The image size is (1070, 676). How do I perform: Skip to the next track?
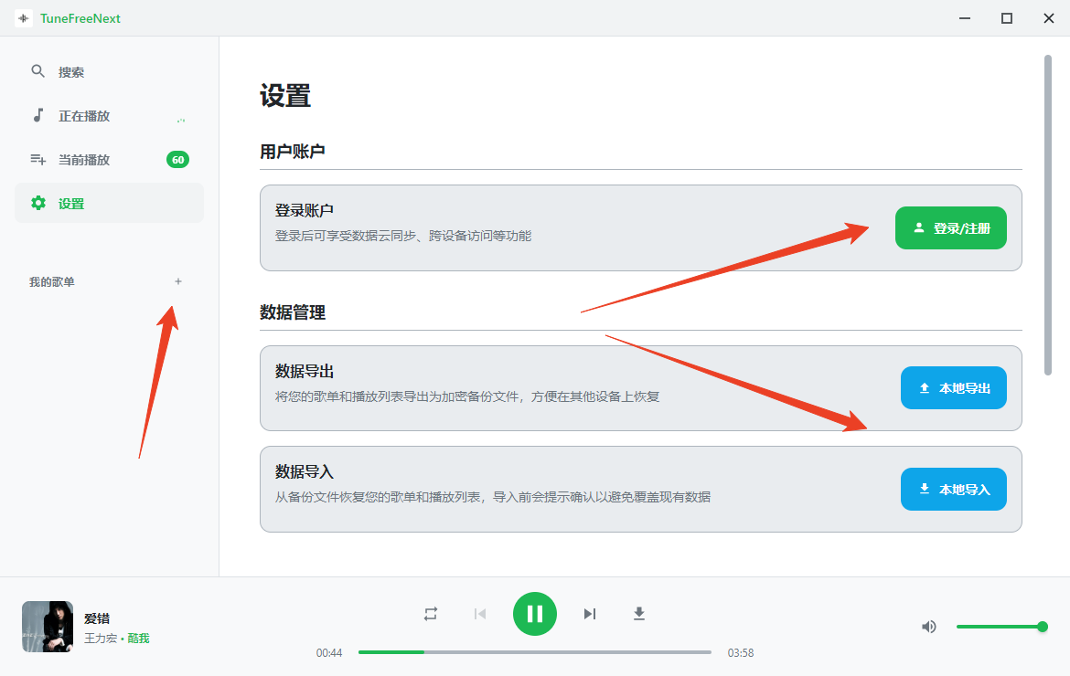tap(590, 614)
